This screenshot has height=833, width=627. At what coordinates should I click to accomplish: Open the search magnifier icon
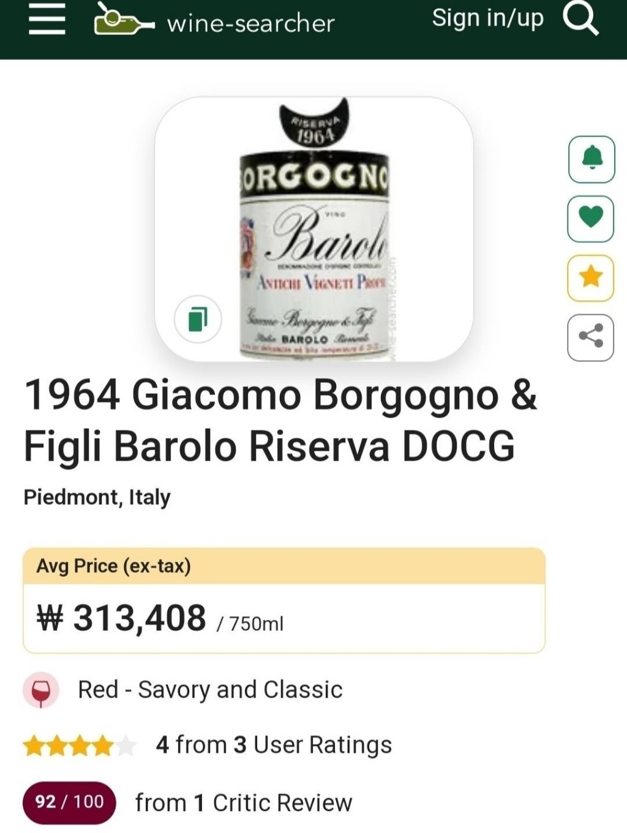[580, 21]
